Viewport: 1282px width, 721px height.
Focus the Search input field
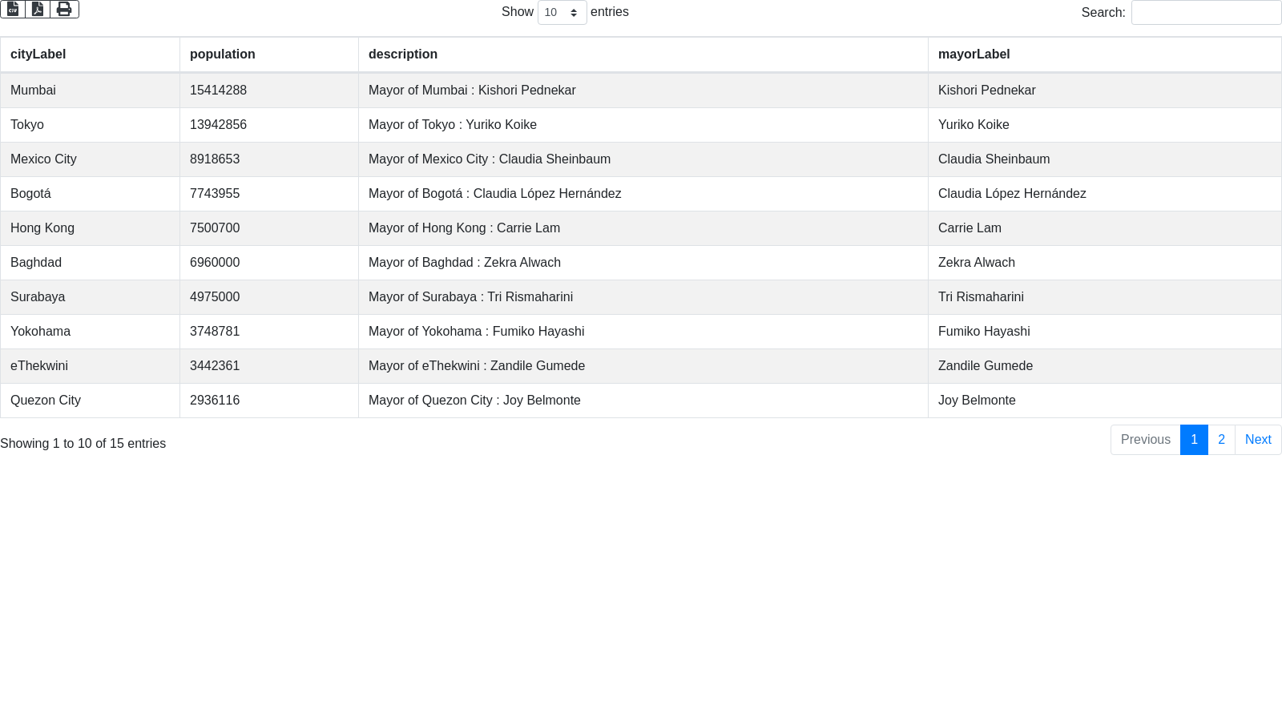coord(1205,13)
